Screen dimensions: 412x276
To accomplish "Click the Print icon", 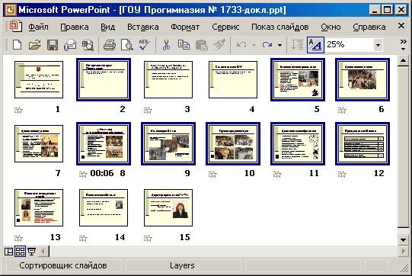I will click(110, 45).
